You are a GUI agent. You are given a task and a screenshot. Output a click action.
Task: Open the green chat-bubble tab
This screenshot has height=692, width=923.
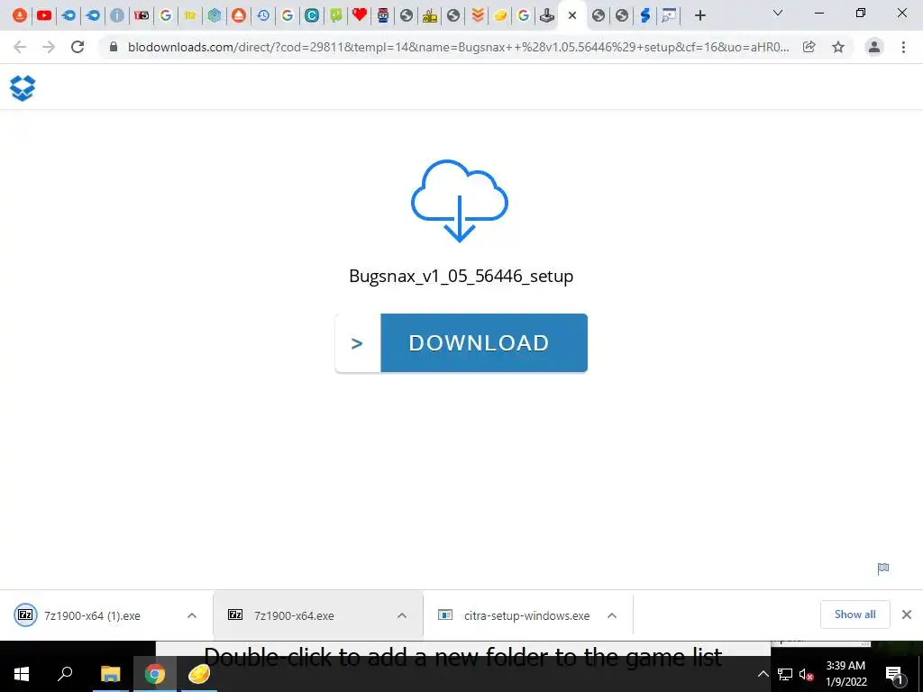[x=335, y=15]
